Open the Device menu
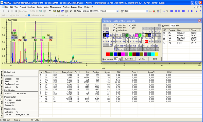 40,7
